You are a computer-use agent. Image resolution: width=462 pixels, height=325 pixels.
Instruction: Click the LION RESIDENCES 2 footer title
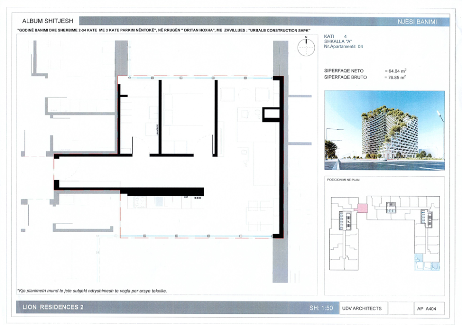[53, 308]
